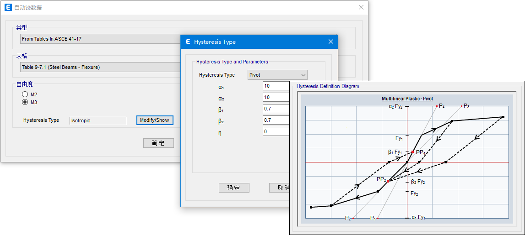The width and height of the screenshot is (525, 235).
Task: Click the α₁ Fy₁ axis label
Action: tap(418, 218)
